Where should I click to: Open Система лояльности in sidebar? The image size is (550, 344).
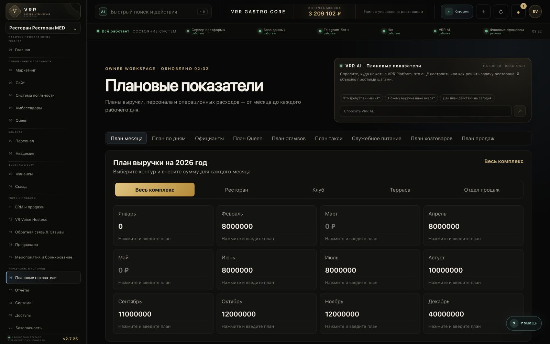tap(43, 95)
